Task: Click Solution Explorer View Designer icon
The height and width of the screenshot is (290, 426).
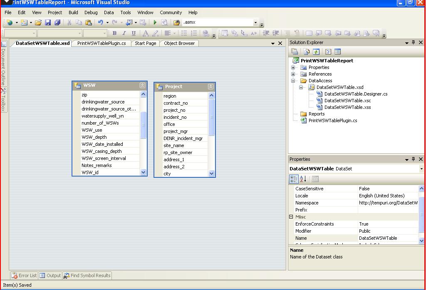Action: tap(337, 52)
